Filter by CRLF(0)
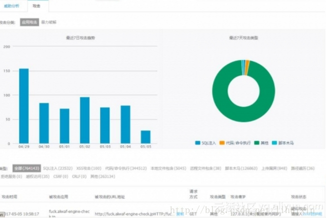Screen dimensions: 326x220 tap(79, 177)
